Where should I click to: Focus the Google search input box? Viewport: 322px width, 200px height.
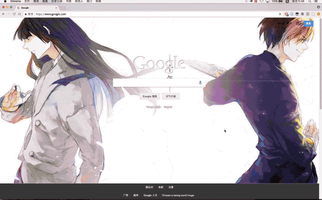tap(159, 83)
